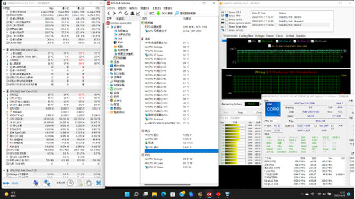This screenshot has height=199, width=355.
Task: Enable the Stress cache checkbox
Action: point(227,19)
